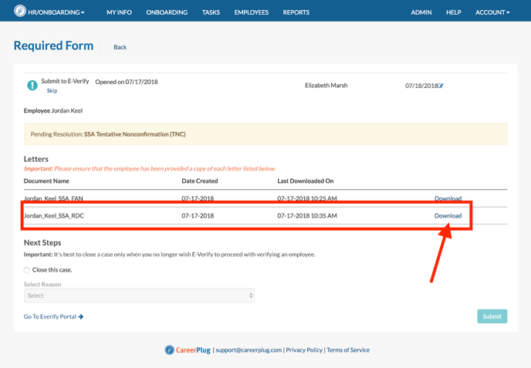The height and width of the screenshot is (368, 531).
Task: Open the HELP menu item
Action: (454, 12)
